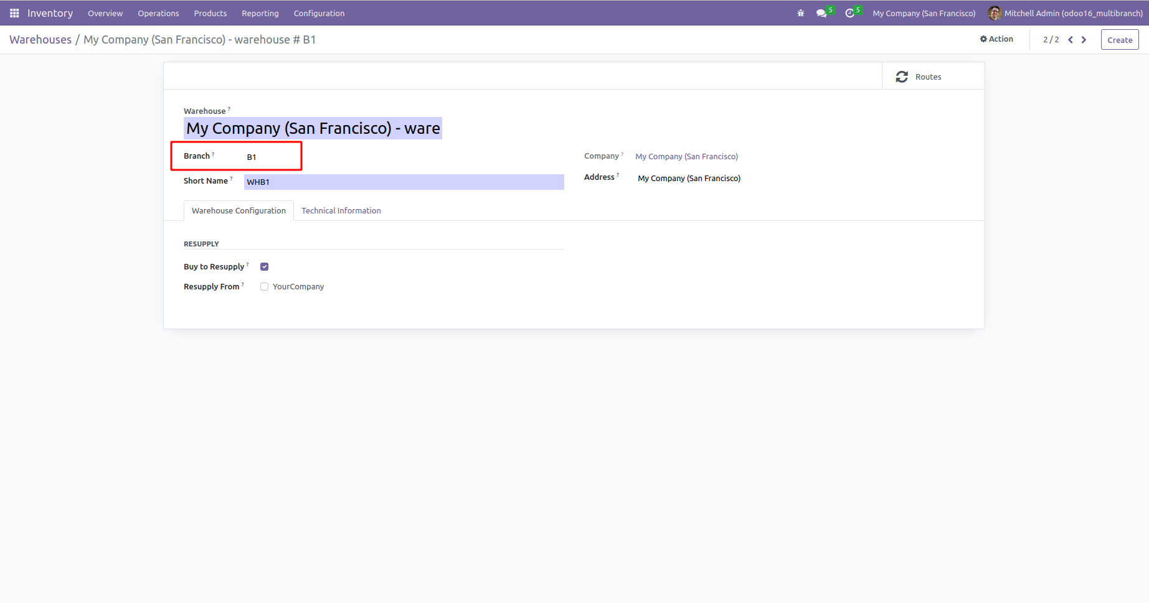
Task: Open the Overview menu
Action: [105, 13]
